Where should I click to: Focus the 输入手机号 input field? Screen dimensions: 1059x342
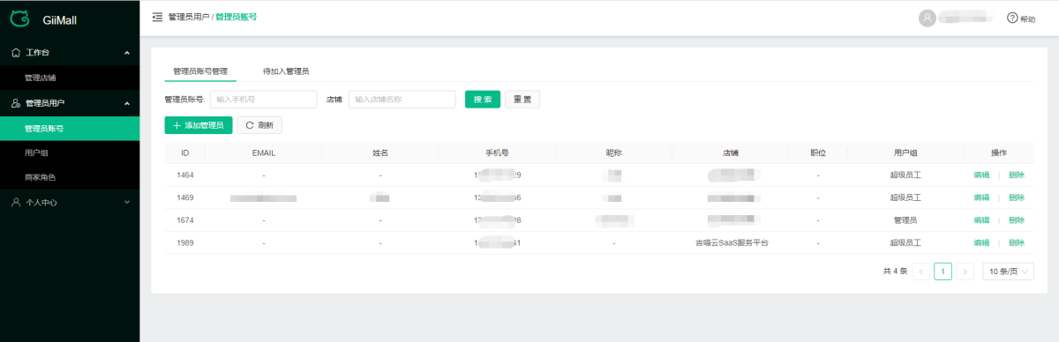tap(263, 100)
